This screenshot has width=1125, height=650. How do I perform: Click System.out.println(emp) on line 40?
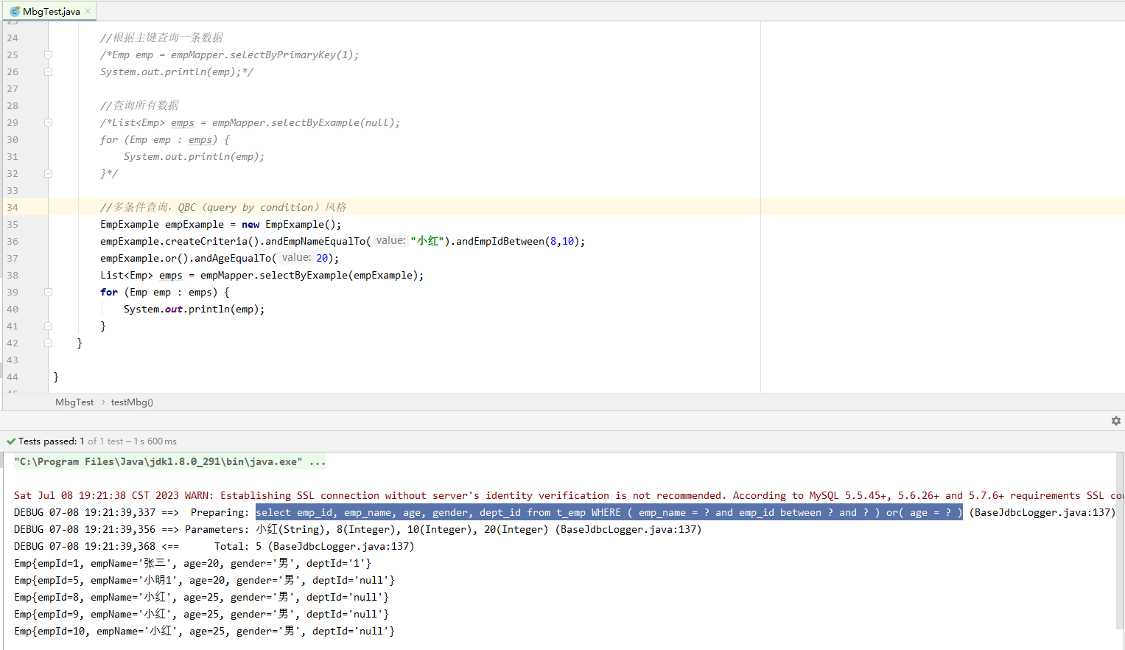coord(194,309)
